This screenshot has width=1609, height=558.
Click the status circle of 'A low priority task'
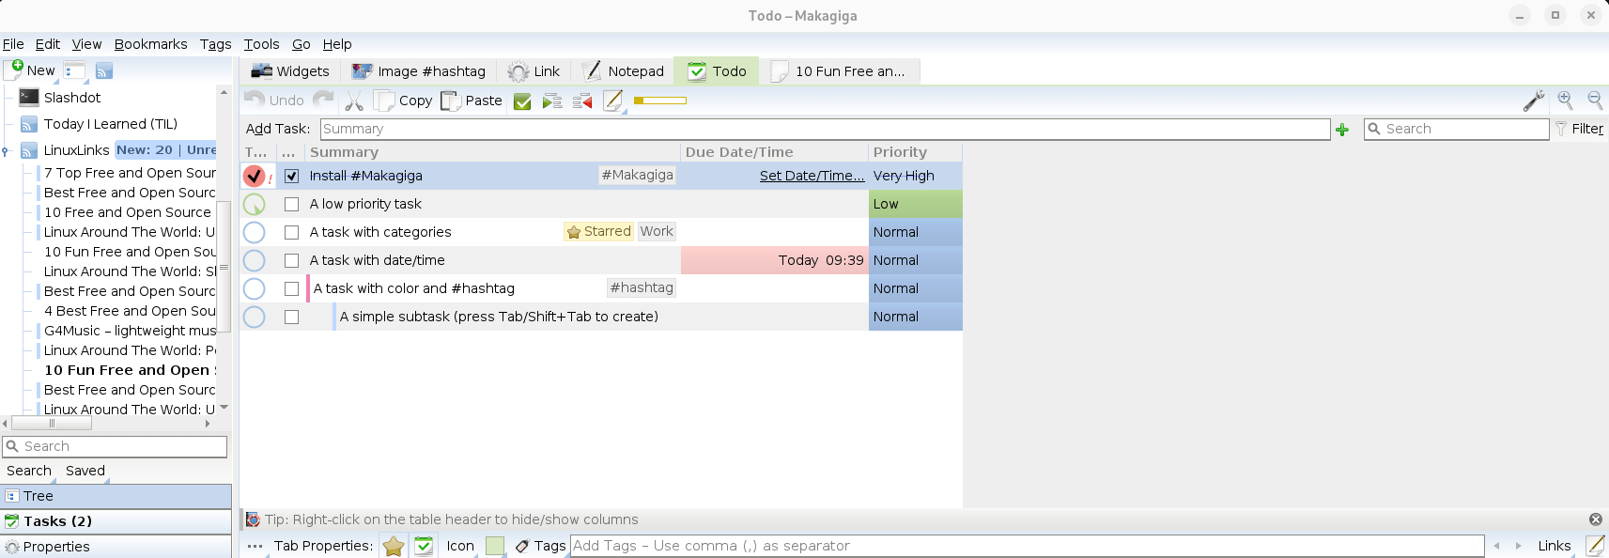tap(254, 204)
